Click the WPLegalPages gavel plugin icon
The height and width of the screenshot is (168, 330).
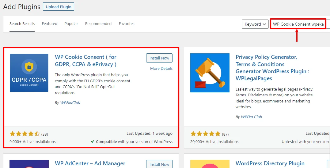click(210, 73)
